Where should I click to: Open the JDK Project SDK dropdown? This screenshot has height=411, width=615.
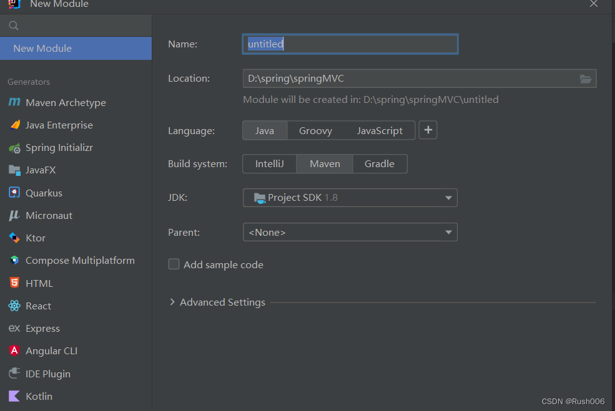350,198
